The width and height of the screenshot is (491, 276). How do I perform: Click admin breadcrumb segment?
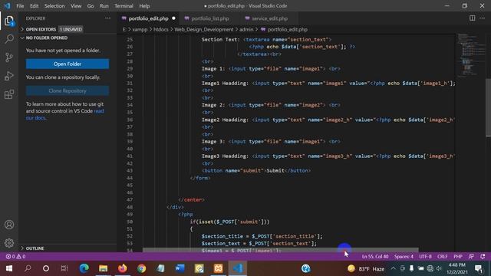246,29
